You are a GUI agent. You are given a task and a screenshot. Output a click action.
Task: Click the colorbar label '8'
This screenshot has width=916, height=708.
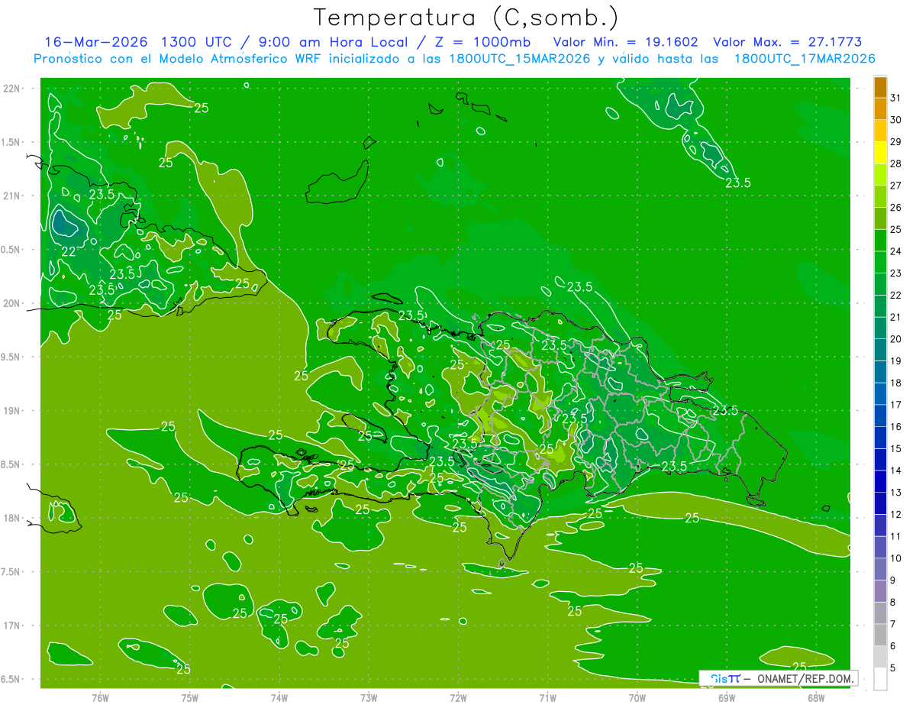pyautogui.click(x=893, y=603)
